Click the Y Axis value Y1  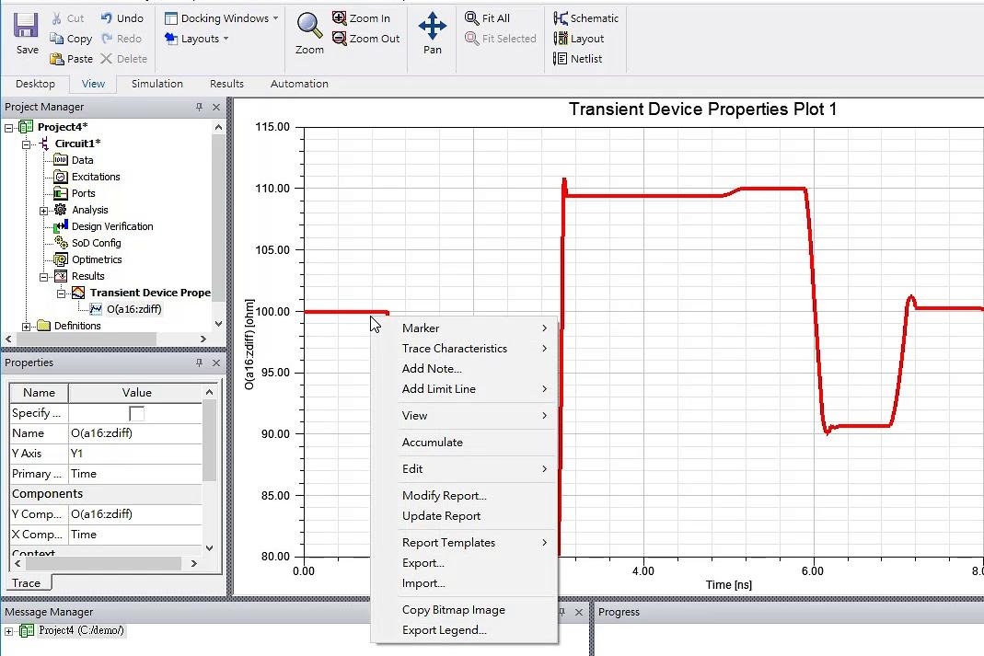135,454
